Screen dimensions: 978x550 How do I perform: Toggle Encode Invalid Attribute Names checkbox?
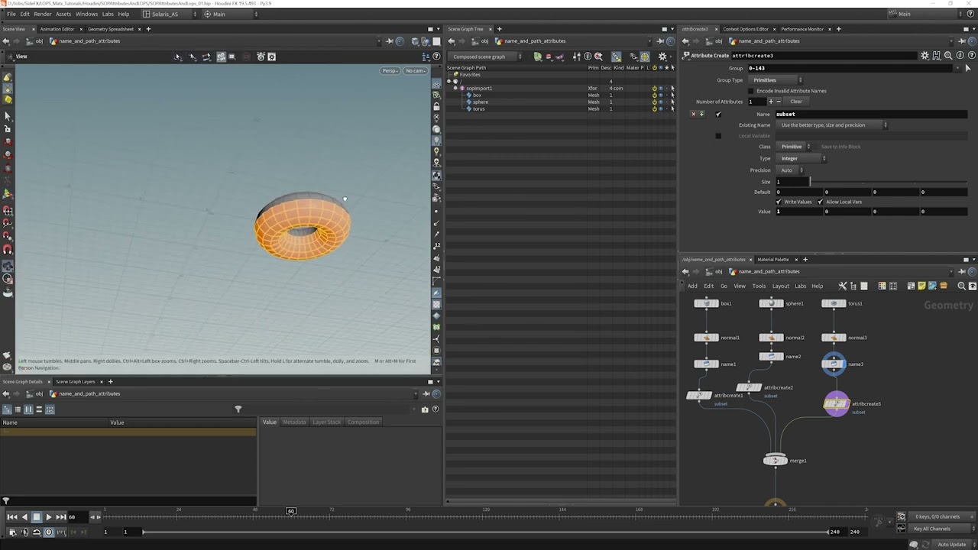tap(751, 91)
